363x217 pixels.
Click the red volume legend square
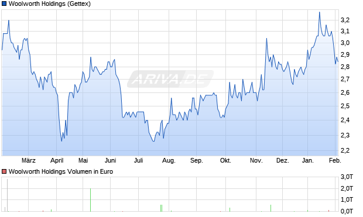(x=4, y=171)
